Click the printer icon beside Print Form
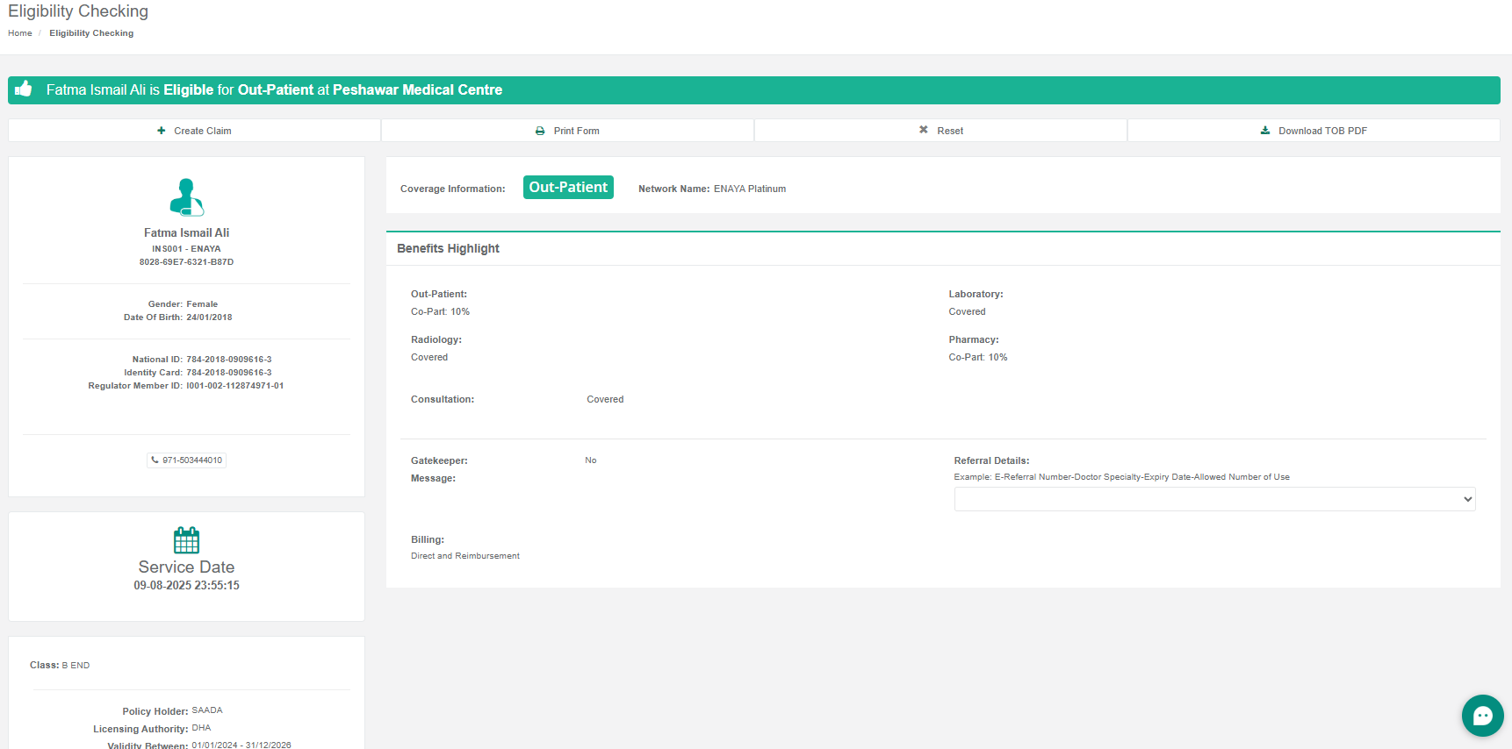The width and height of the screenshot is (1512, 749). point(540,131)
